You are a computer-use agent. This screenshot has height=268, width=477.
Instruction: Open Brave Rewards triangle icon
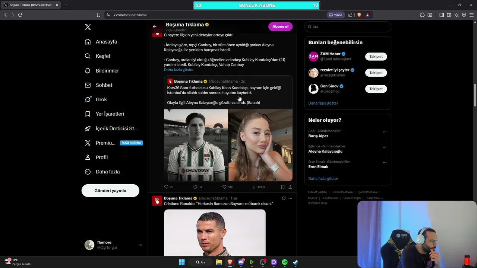tap(367, 15)
